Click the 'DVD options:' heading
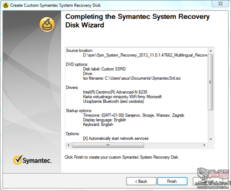Screen dimensions: 231x191 tap(77, 64)
